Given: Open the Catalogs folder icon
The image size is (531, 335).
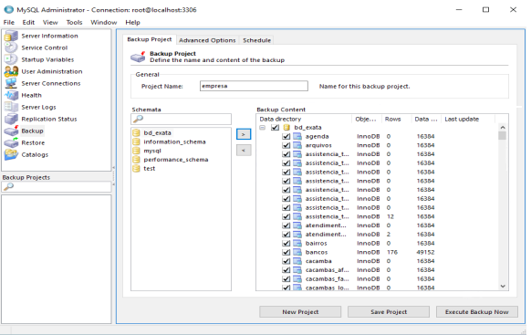Looking at the screenshot, I should (x=11, y=154).
